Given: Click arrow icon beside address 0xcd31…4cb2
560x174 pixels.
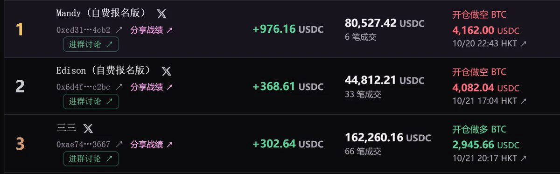Looking at the screenshot, I should 119,30.
